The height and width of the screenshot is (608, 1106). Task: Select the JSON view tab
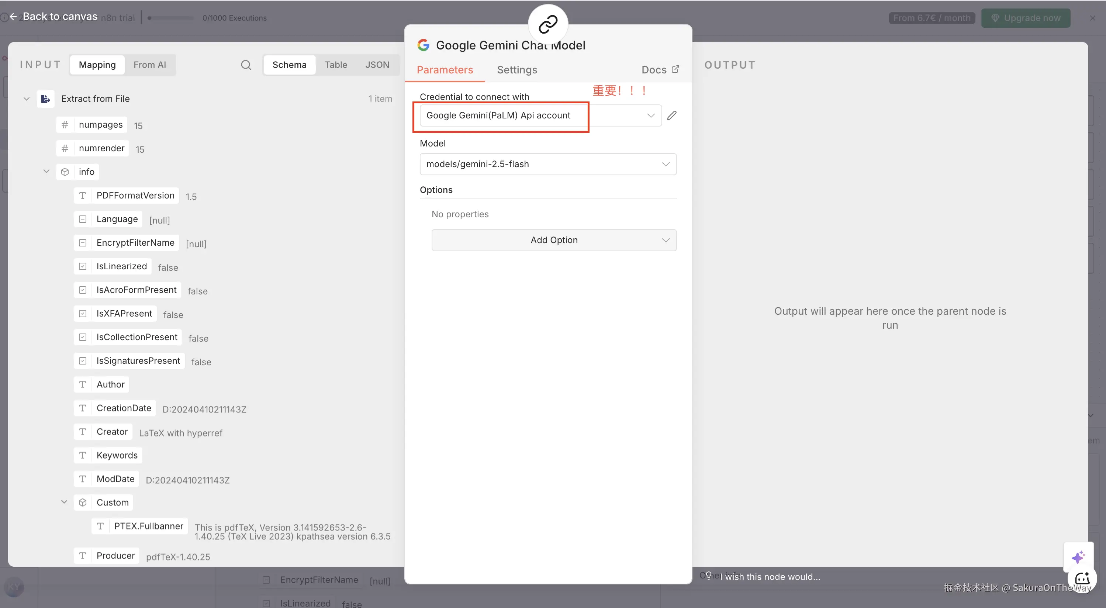(x=377, y=65)
